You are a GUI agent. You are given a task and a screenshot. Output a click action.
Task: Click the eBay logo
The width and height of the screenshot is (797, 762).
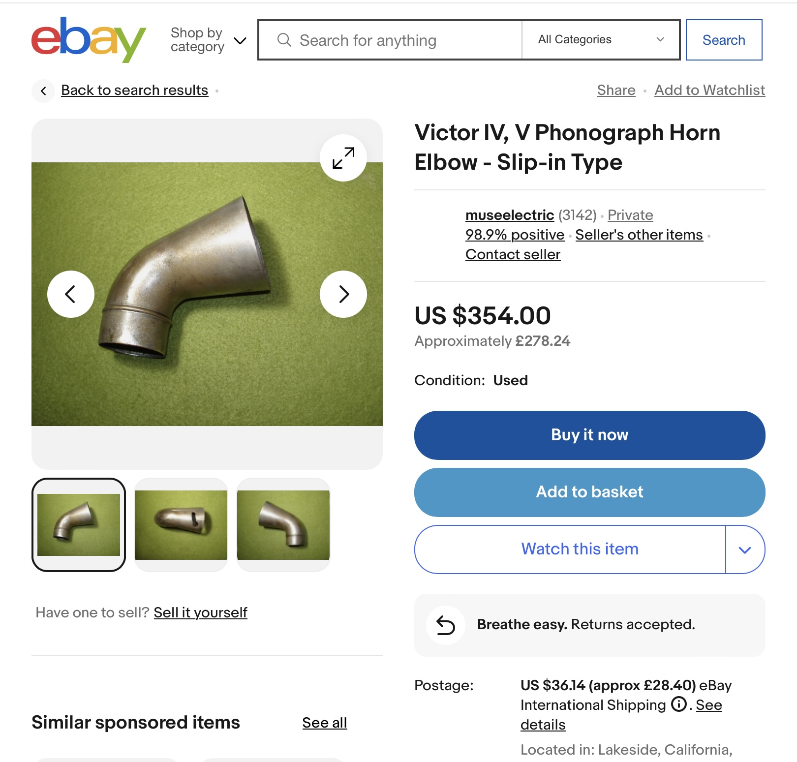pyautogui.click(x=89, y=39)
